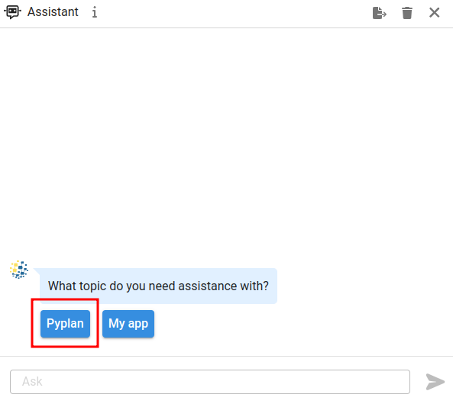Get help about Pyplan itself
The height and width of the screenshot is (404, 453).
(65, 324)
